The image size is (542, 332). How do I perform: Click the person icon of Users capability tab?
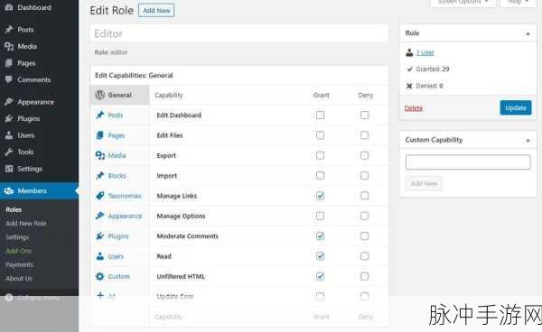[x=100, y=256]
